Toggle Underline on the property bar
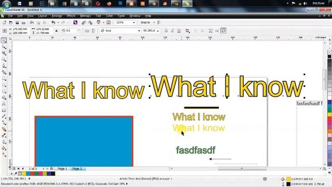 [x=179, y=31]
